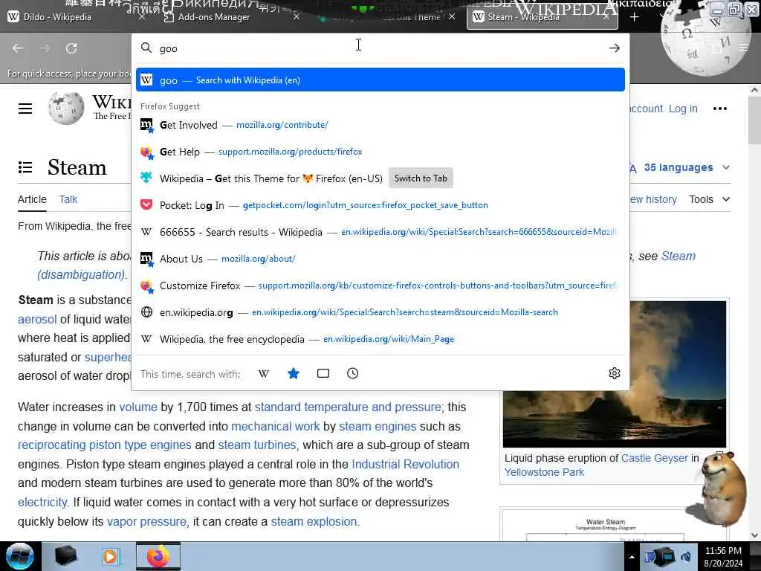The height and width of the screenshot is (571, 761).
Task: Click the go arrow in address bar
Action: click(x=615, y=48)
